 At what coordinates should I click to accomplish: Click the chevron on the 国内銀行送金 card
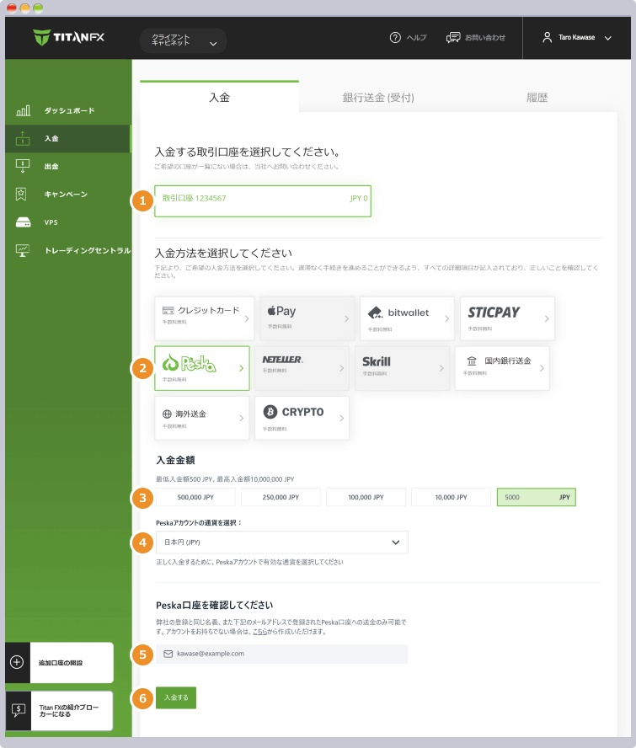(x=542, y=368)
